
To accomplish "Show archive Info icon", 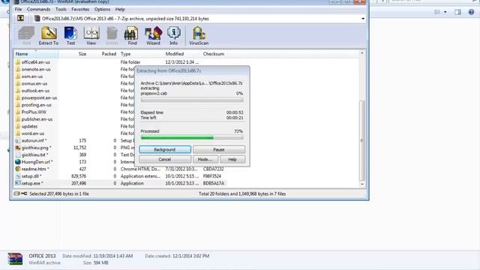I will click(173, 33).
